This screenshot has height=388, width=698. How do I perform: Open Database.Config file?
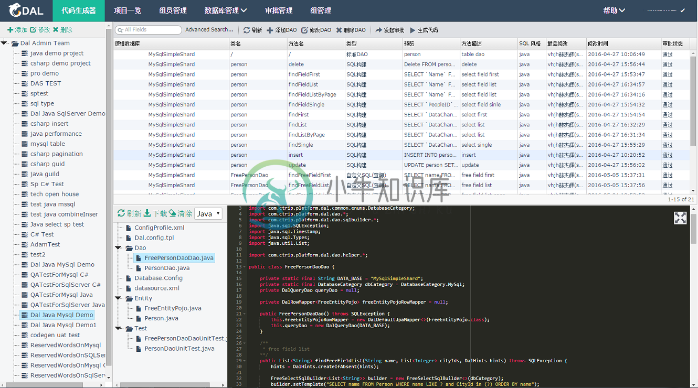click(158, 278)
